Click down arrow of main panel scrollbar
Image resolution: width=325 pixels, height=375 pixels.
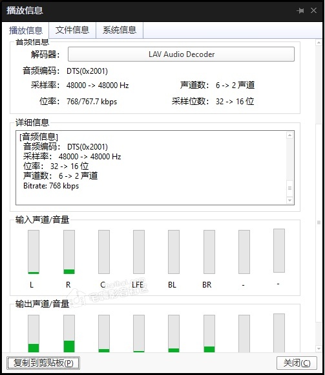tap(319, 348)
